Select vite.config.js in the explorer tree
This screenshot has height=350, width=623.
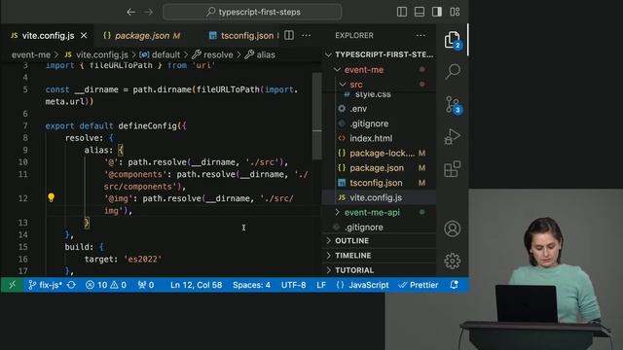tap(380, 197)
